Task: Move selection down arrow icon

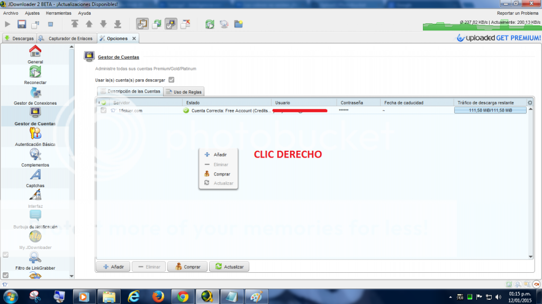Action: pyautogui.click(x=103, y=24)
